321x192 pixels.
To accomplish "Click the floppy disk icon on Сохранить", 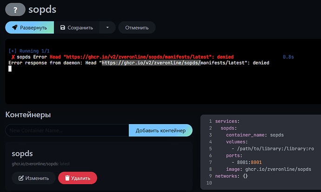I will point(62,27).
